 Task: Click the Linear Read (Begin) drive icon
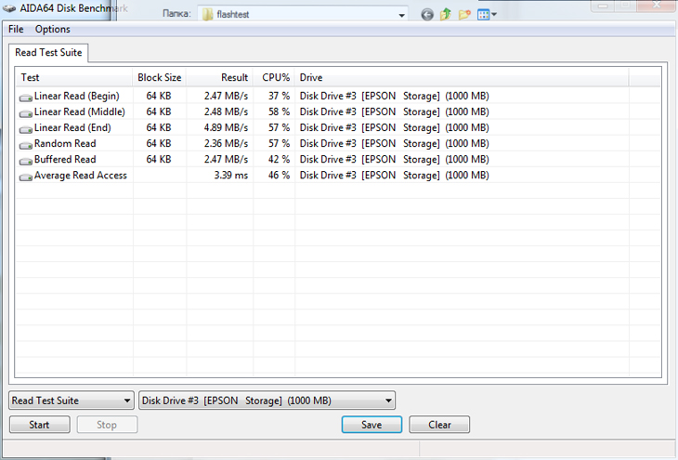(x=25, y=98)
